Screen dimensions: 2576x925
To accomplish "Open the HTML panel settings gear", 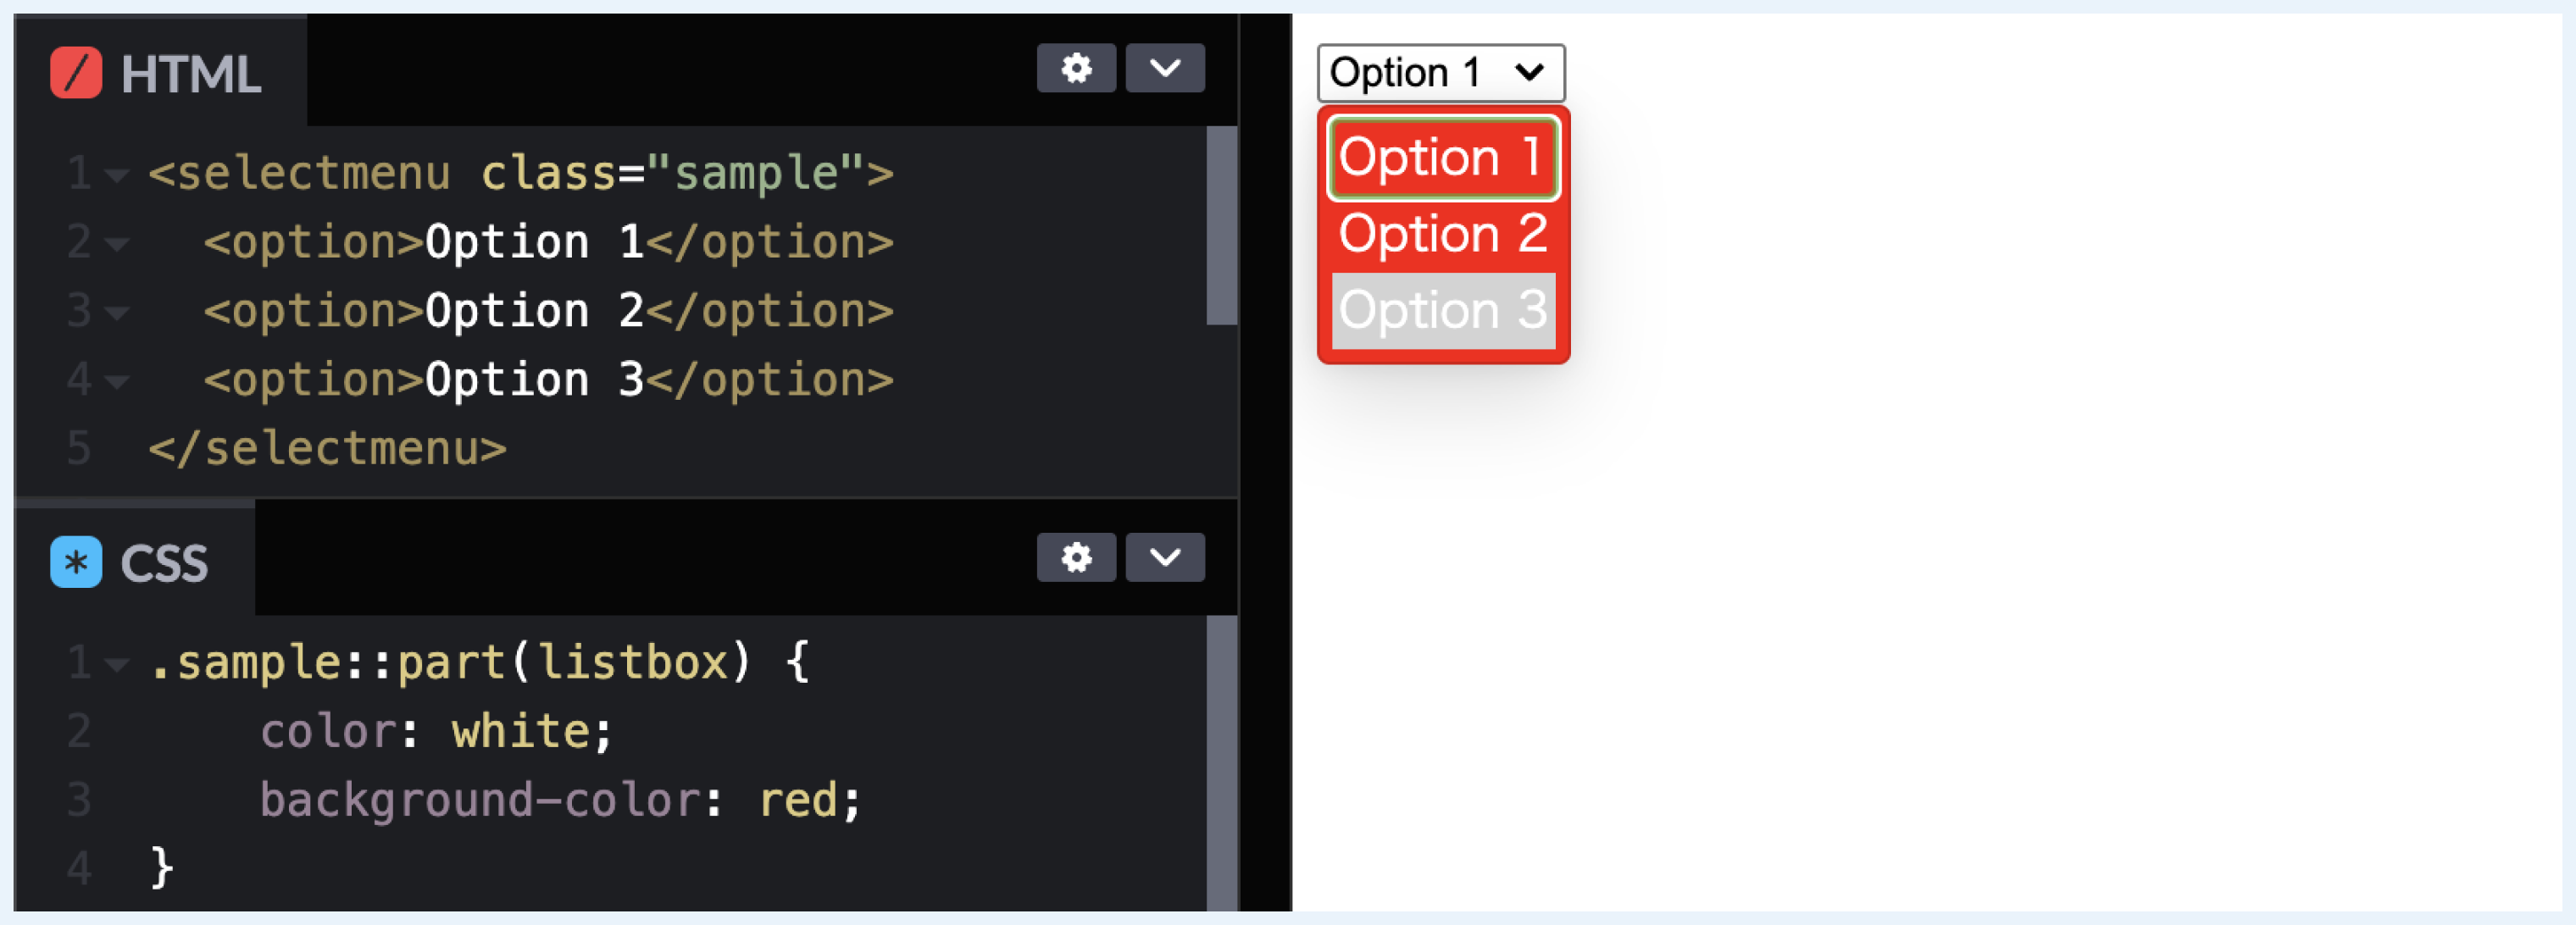I will (x=1076, y=68).
